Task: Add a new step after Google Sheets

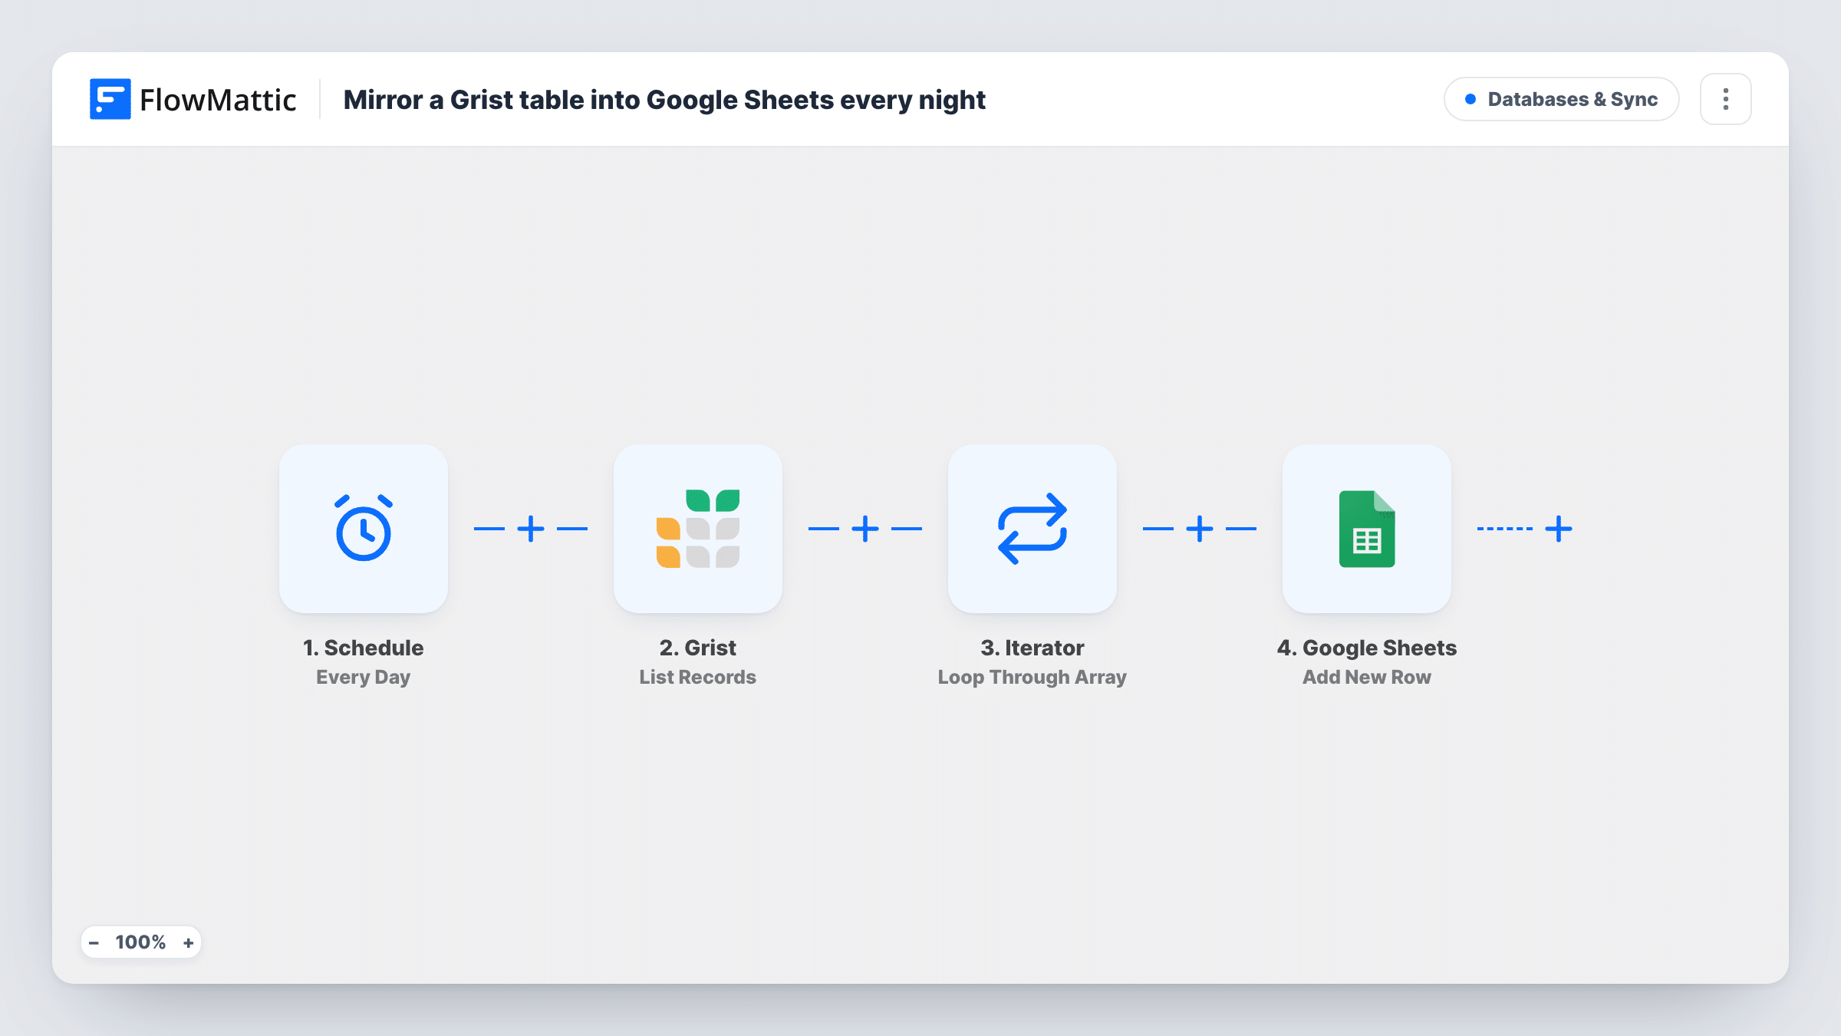Action: [1559, 529]
